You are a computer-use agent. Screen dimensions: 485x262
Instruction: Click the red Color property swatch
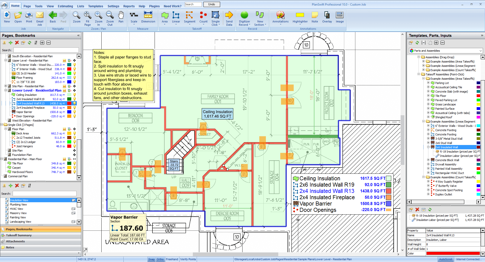[x=453, y=253]
